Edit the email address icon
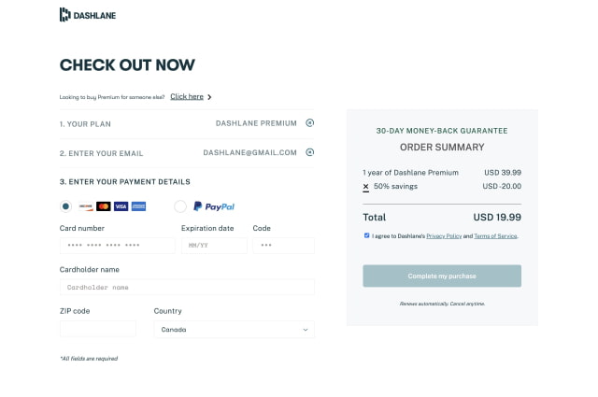The image size is (598, 397). click(309, 152)
